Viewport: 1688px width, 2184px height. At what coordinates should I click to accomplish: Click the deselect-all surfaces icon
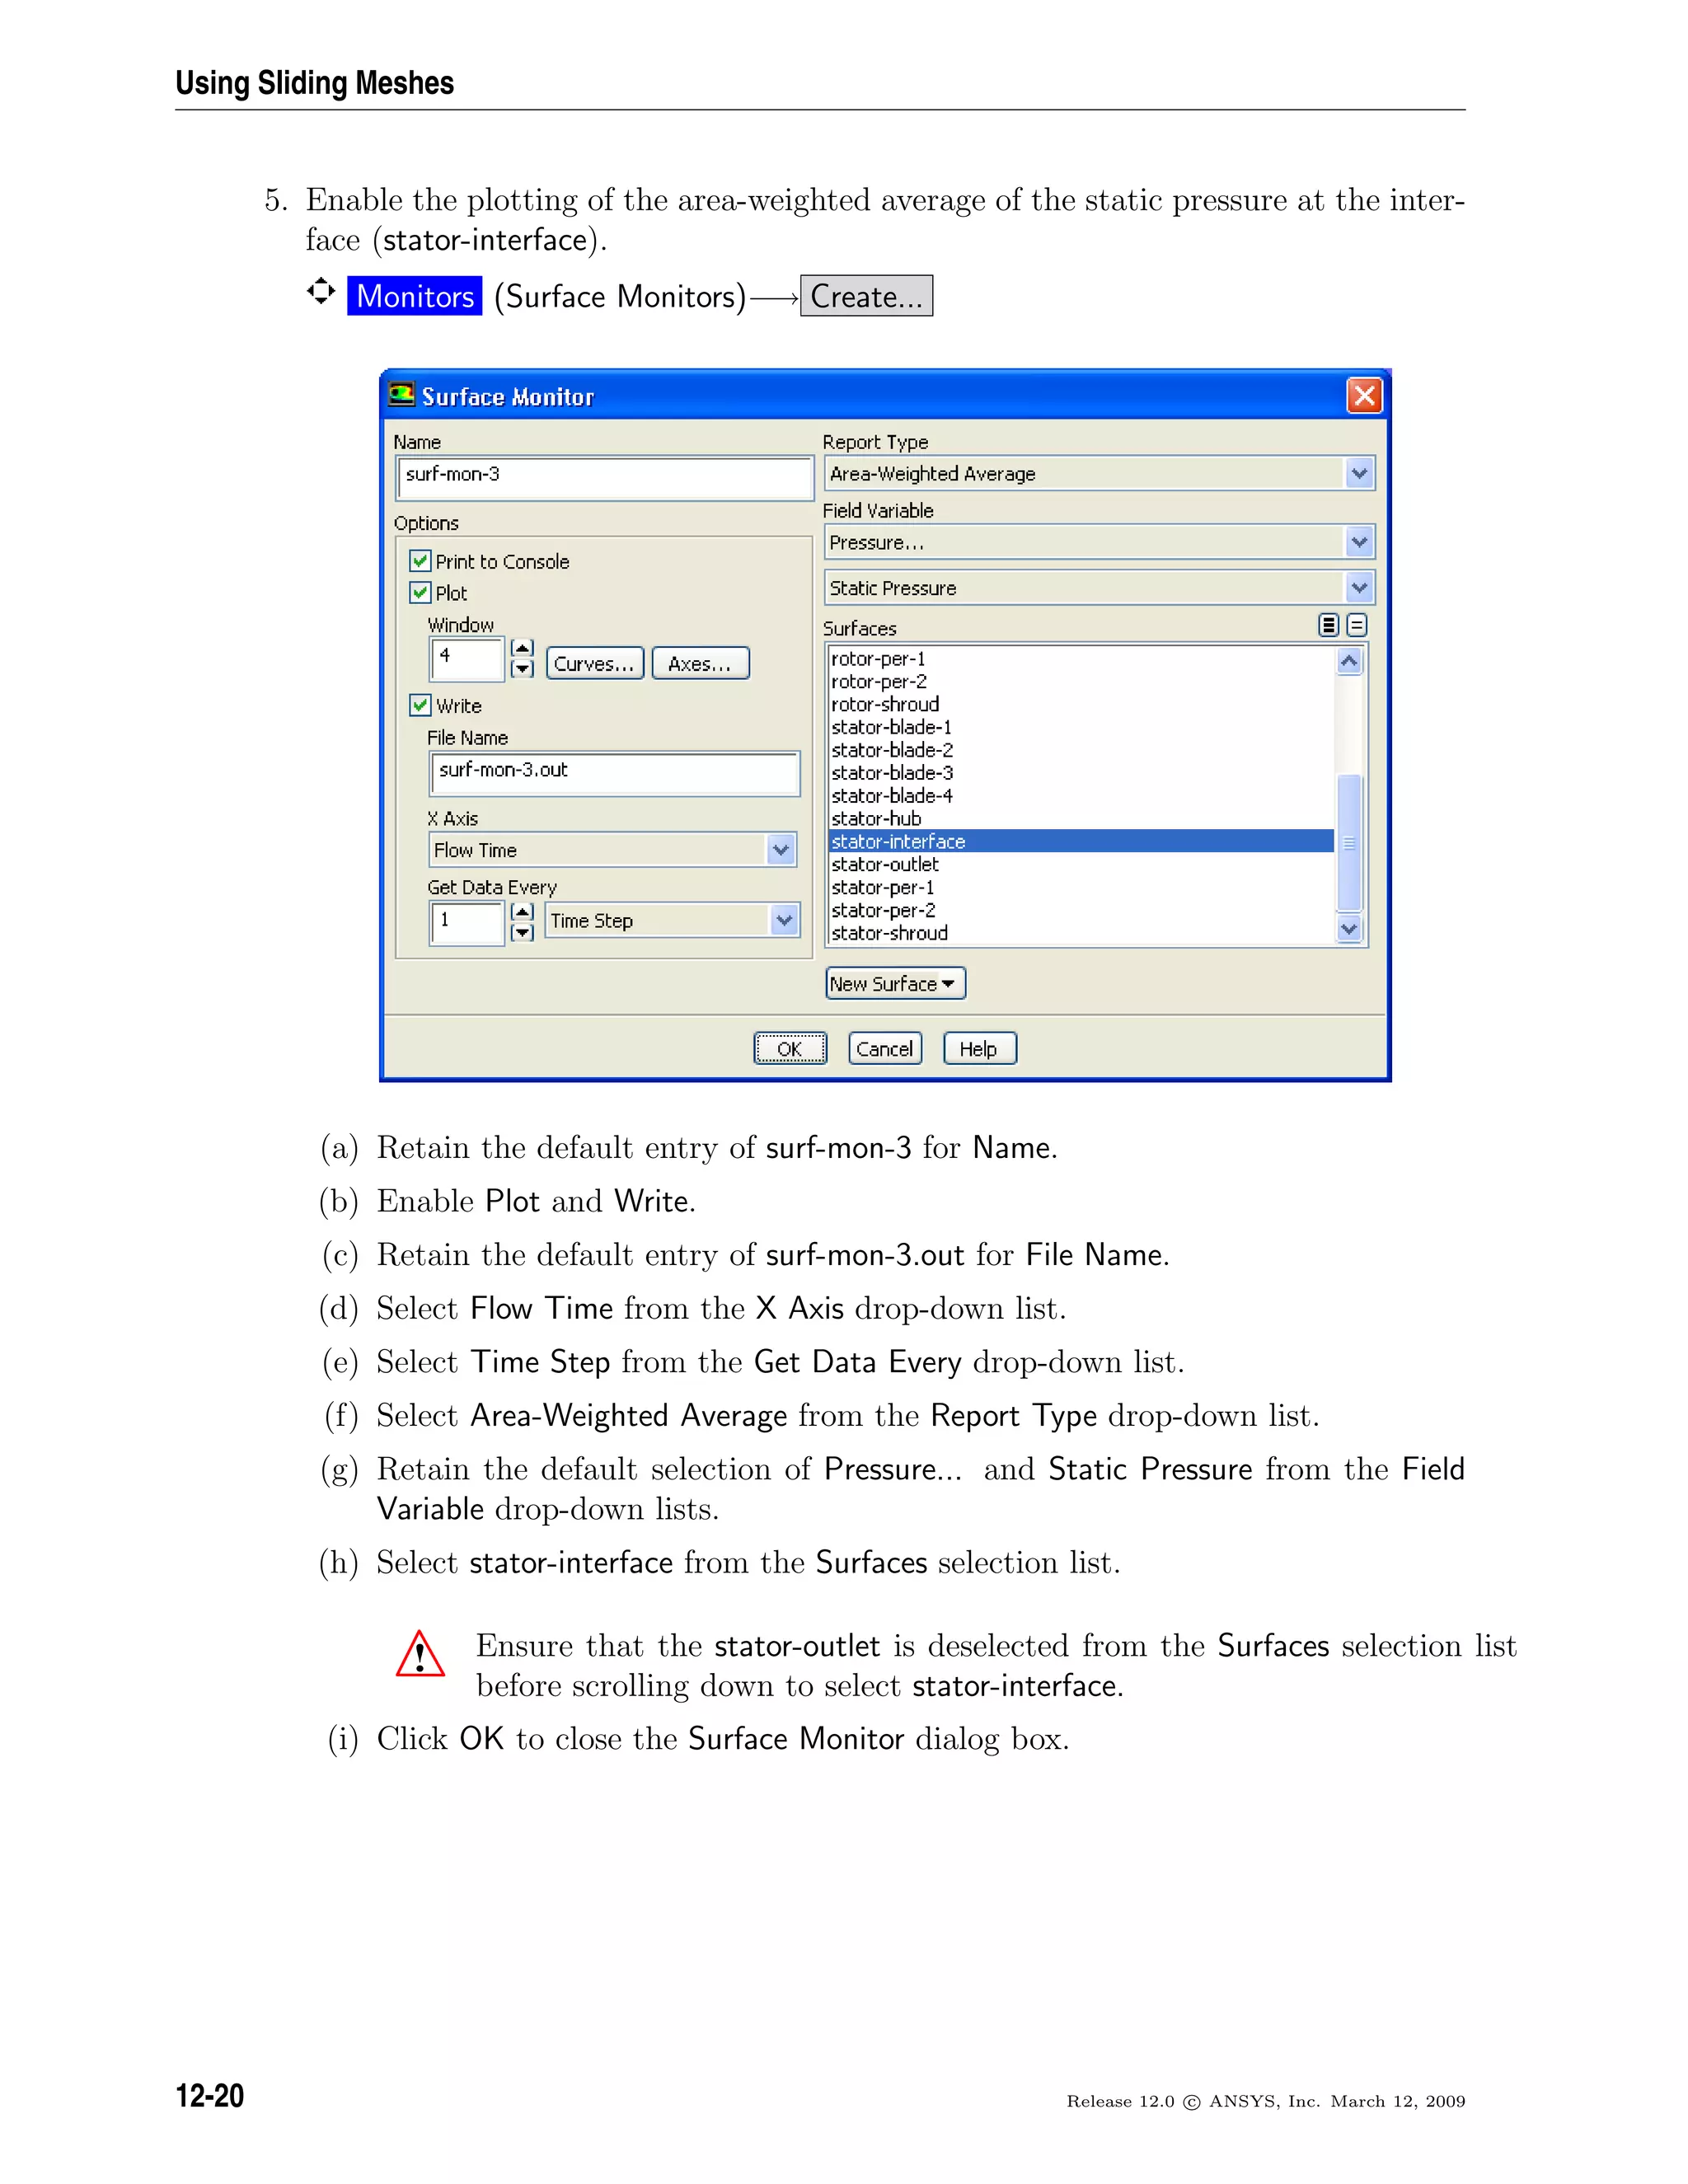1357,625
